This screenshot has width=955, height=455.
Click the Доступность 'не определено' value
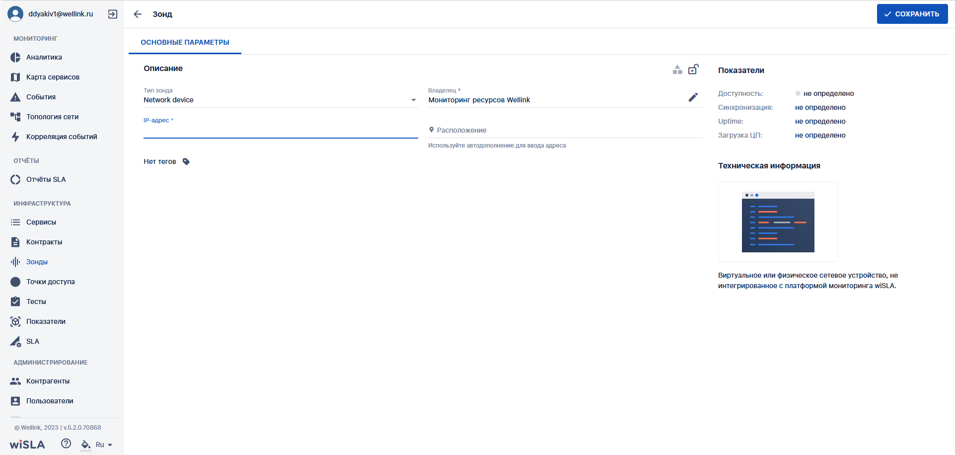[828, 93]
